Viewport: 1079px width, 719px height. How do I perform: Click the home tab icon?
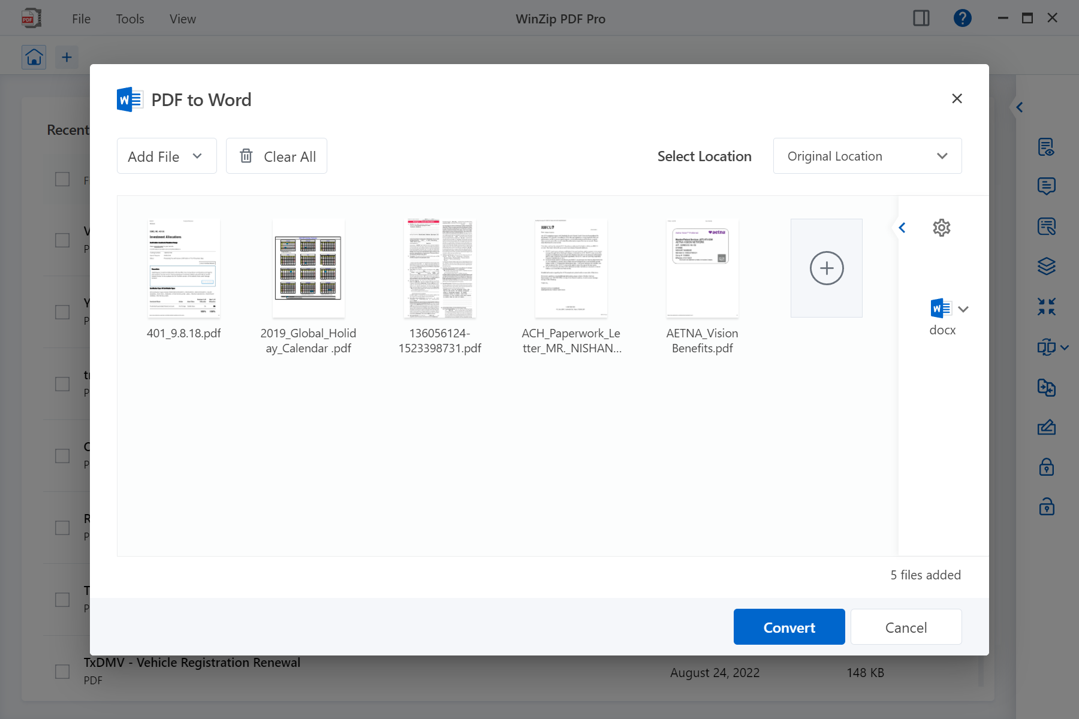coord(34,57)
